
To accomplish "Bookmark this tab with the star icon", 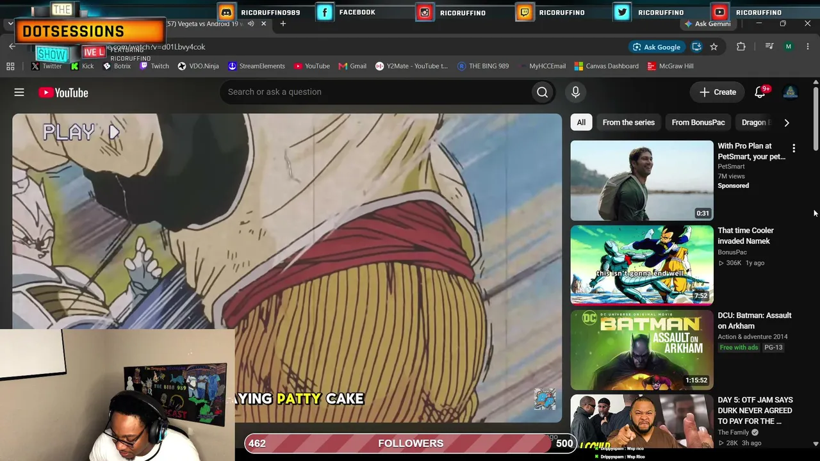I will [x=714, y=47].
